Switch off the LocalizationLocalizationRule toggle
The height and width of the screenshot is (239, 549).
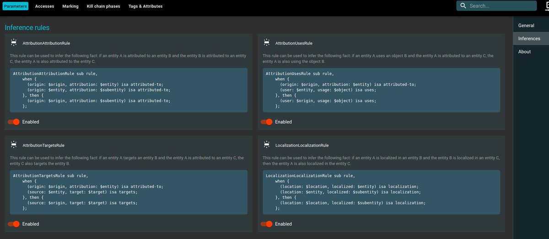click(266, 224)
